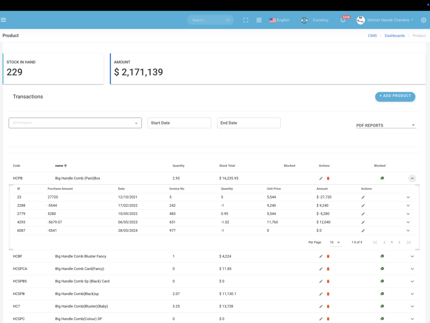Delete the HCSPB product
Screen dimensions: 430x323
point(328,294)
